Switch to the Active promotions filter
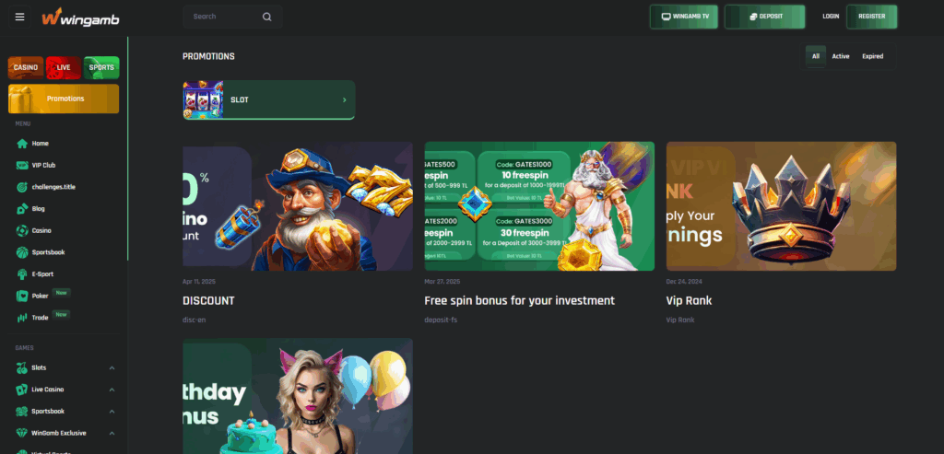Screen dimensions: 944x454 click(841, 56)
